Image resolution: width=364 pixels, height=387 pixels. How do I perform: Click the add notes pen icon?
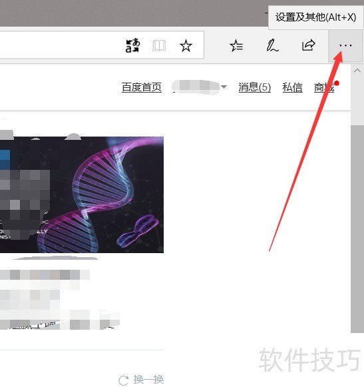coord(272,45)
